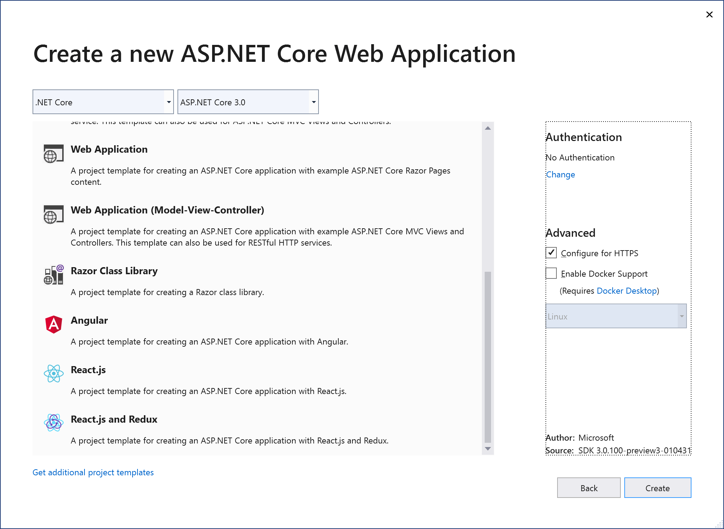The image size is (724, 529).
Task: Select the Razor Class Library title
Action: click(x=114, y=271)
